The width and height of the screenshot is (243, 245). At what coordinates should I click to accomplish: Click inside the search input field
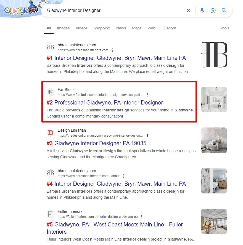(x=113, y=11)
